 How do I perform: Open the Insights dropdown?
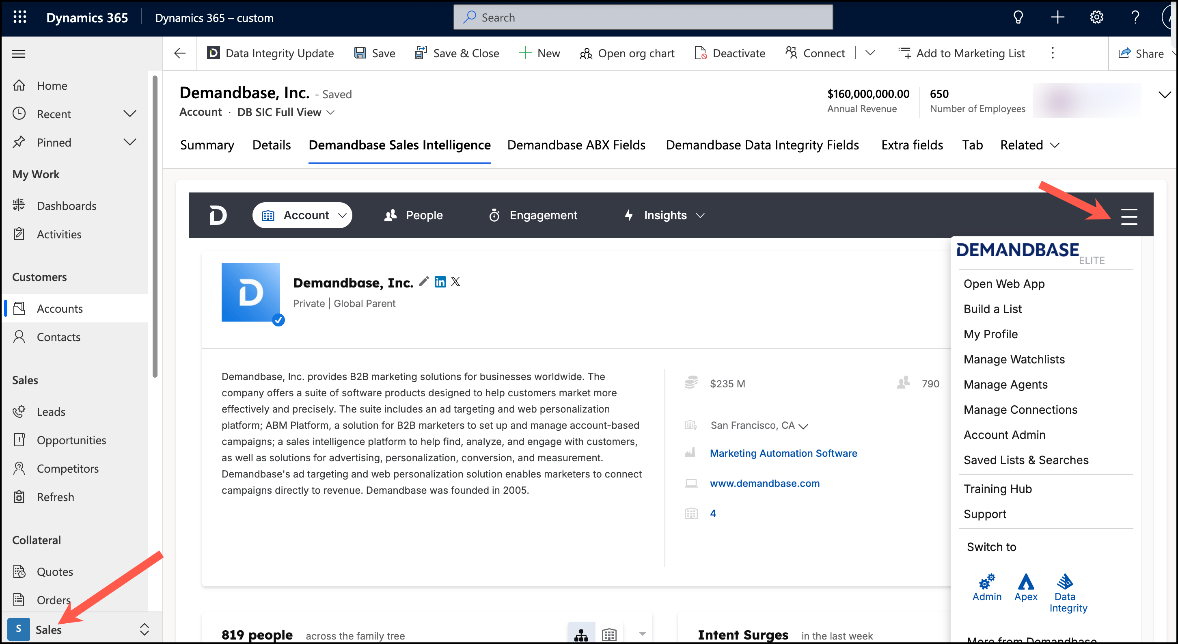click(665, 215)
